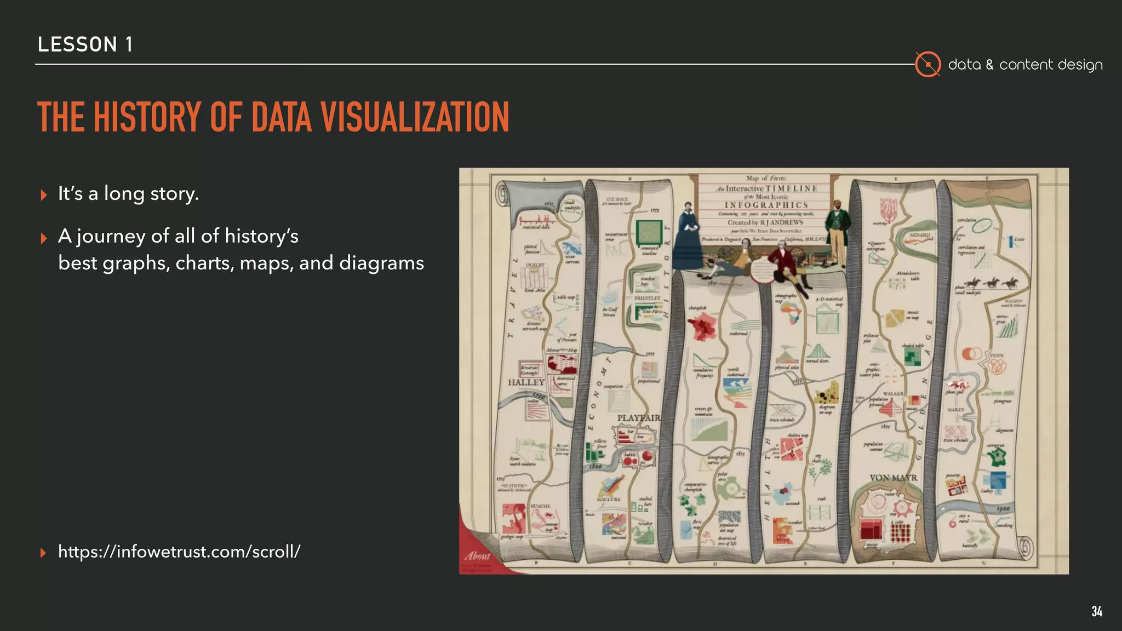Click the orange bullet arrow beside the infowetrust URL
The image size is (1122, 631).
pyautogui.click(x=44, y=553)
